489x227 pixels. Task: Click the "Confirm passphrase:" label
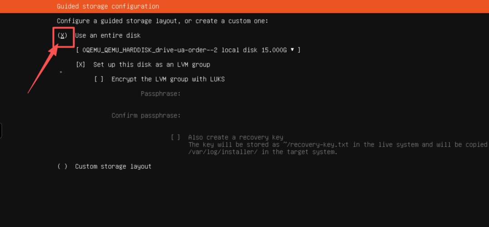(146, 116)
